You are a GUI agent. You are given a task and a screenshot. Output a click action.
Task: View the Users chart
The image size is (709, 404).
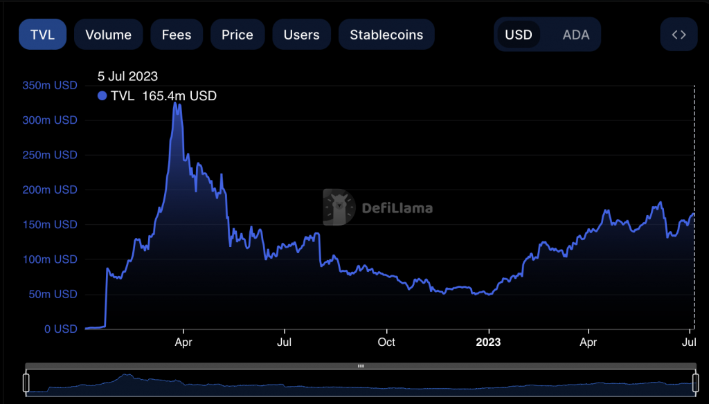click(301, 34)
